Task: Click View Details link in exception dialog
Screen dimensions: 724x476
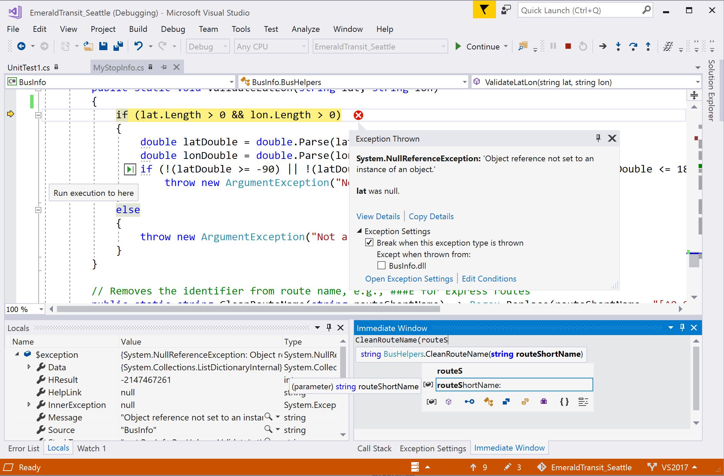Action: pyautogui.click(x=378, y=216)
